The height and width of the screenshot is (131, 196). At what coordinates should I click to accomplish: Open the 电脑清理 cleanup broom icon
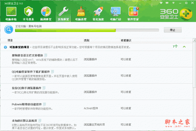[81, 14]
